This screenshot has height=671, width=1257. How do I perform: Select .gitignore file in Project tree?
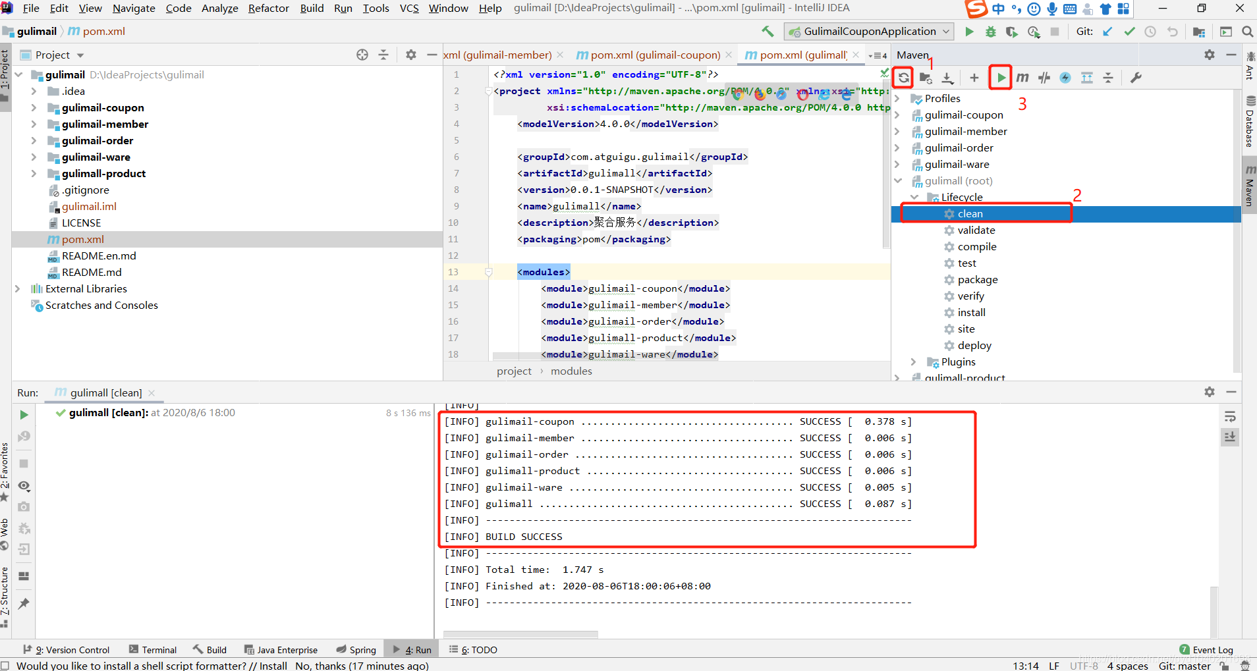(86, 190)
